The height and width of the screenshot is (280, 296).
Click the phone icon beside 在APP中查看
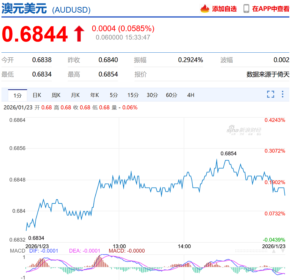click(x=246, y=9)
